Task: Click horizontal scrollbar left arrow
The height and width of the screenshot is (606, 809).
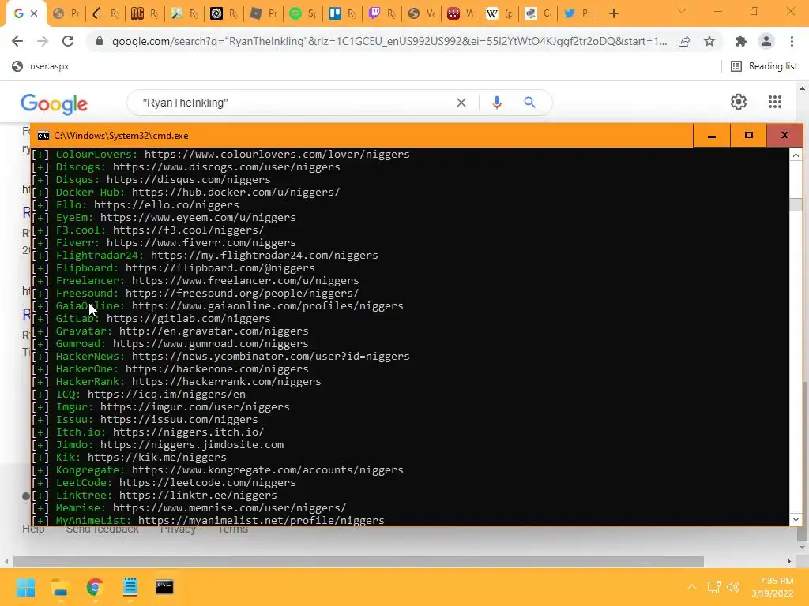Action: pyautogui.click(x=6, y=561)
